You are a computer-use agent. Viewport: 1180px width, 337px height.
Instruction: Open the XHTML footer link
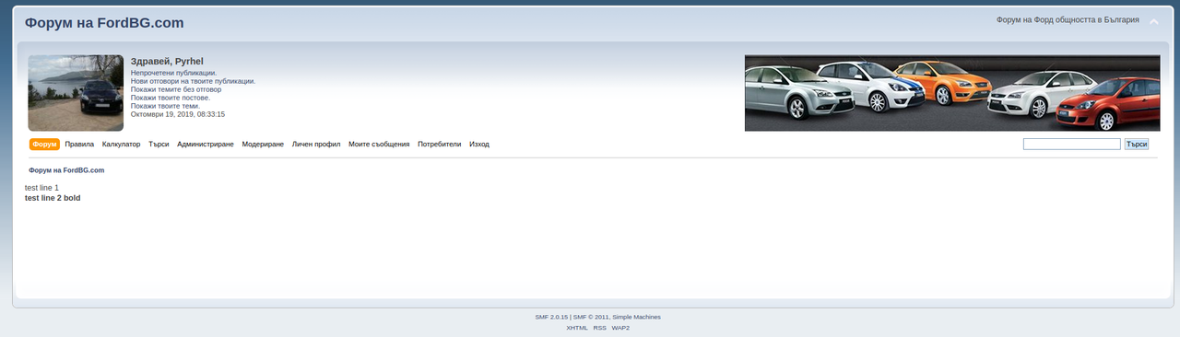(577, 328)
